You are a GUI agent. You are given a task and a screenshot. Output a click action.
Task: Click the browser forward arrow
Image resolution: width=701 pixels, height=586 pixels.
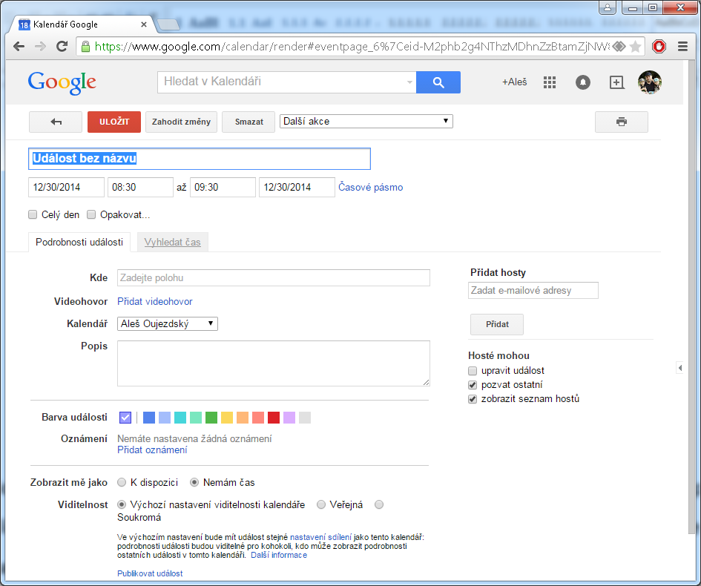[x=40, y=46]
